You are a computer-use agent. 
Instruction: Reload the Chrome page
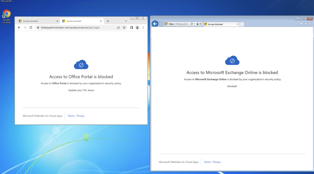point(31,27)
